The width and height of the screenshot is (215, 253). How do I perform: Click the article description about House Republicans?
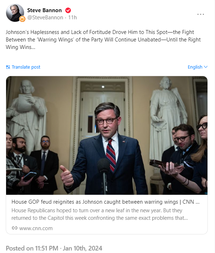click(100, 214)
